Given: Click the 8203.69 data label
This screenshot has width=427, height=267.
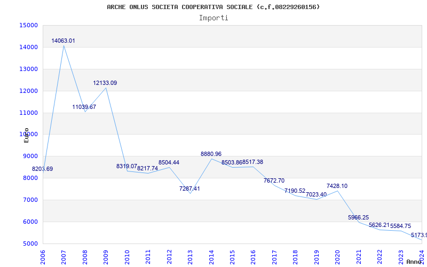Looking at the screenshot, I should tap(43, 169).
